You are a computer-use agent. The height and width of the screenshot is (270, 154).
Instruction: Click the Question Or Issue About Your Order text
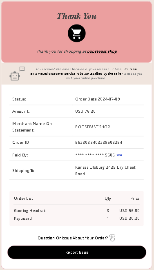73,238
